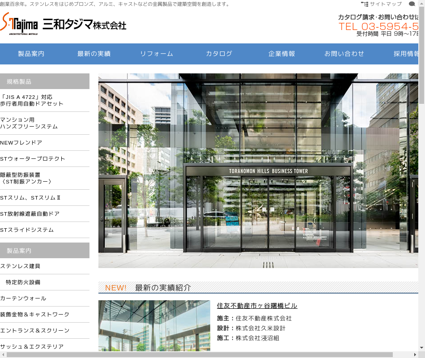Click the sitemap tree icon

[365, 4]
